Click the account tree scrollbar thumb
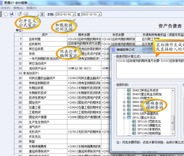 tap(173, 123)
